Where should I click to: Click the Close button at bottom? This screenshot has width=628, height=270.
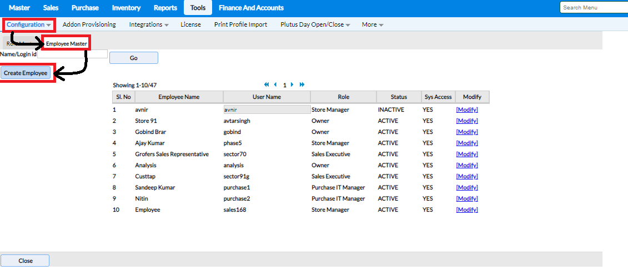tap(26, 261)
